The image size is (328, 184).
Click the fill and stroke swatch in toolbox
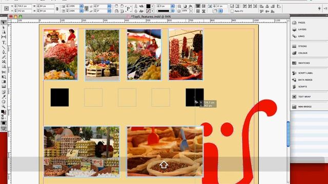pyautogui.click(x=3, y=112)
